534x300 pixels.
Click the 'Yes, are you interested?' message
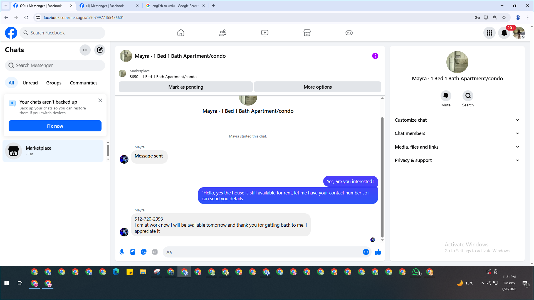(x=350, y=181)
